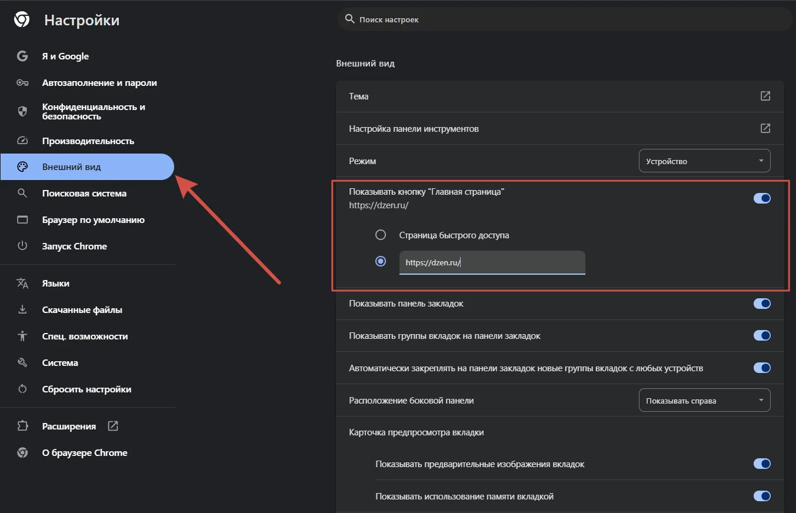The image size is (796, 513).
Task: Click the shield icon for Конфиденциальность и безопасность
Action: coord(22,112)
